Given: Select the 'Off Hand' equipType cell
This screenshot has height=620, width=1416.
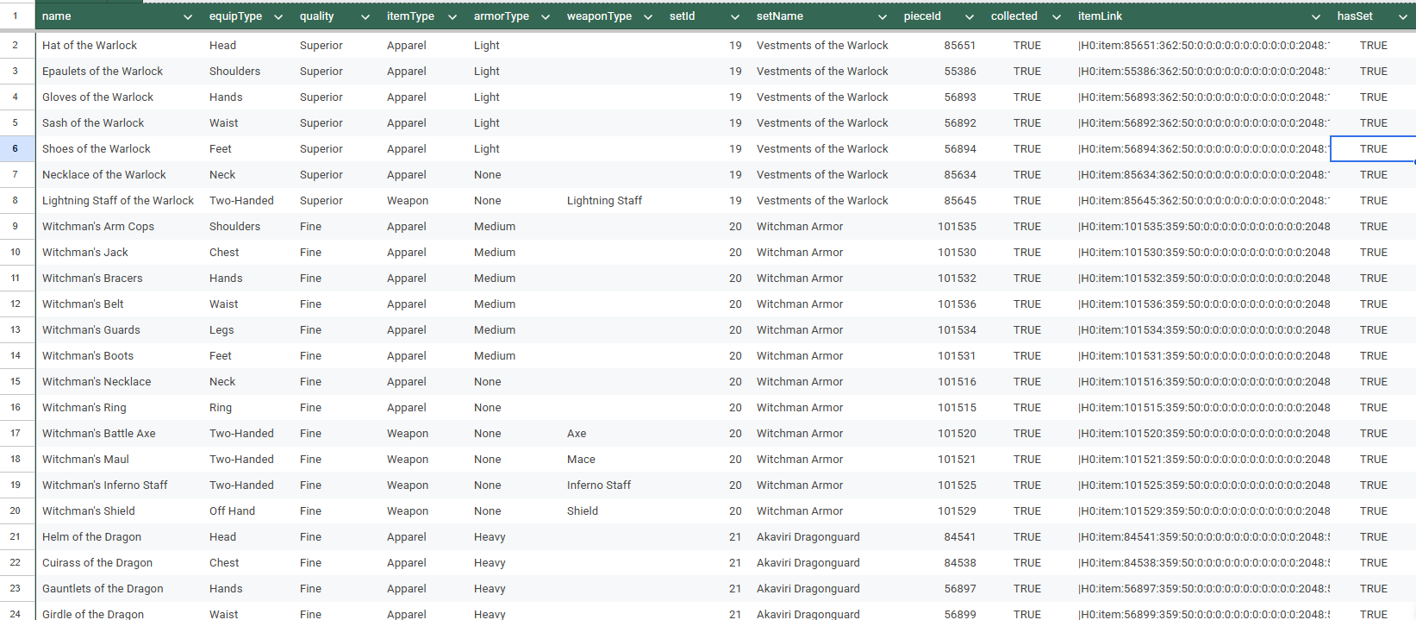Looking at the screenshot, I should [x=232, y=510].
